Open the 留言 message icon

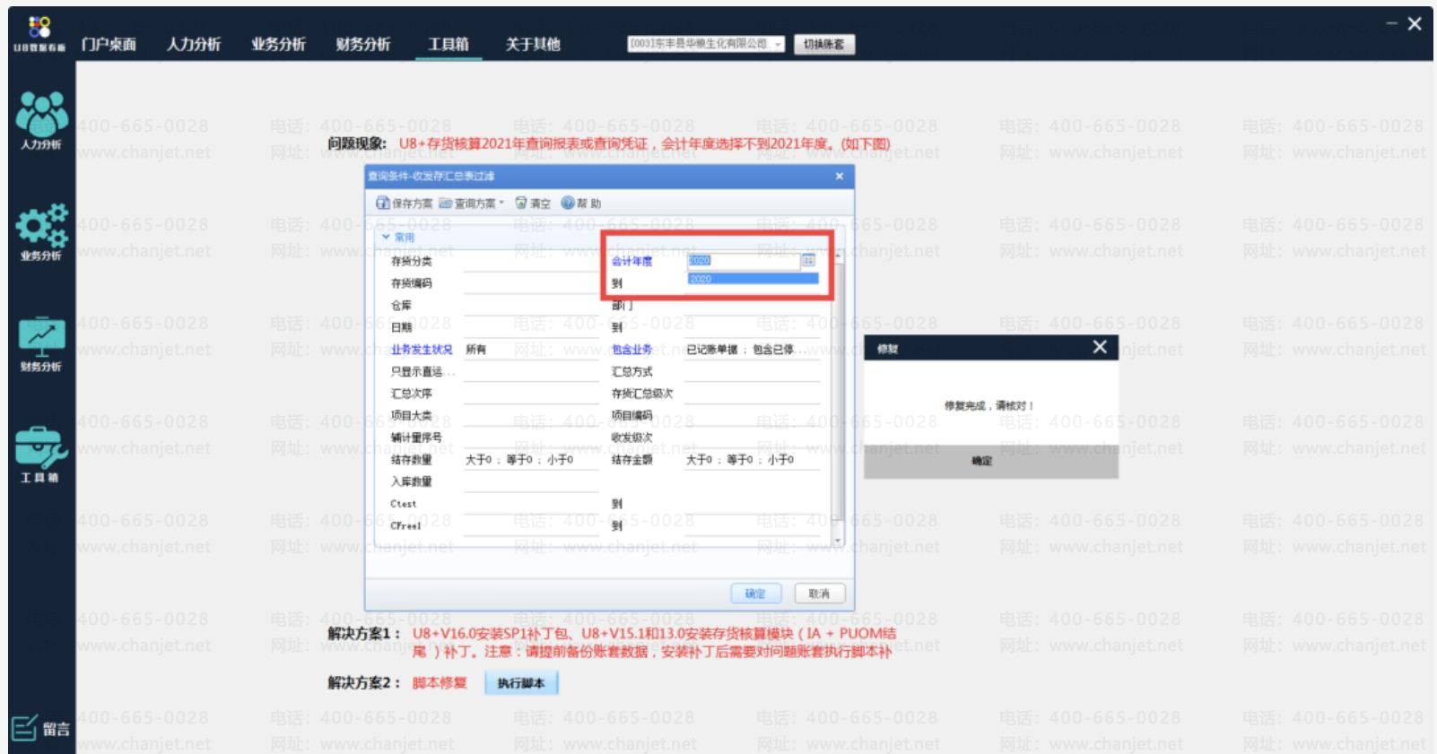(40, 728)
